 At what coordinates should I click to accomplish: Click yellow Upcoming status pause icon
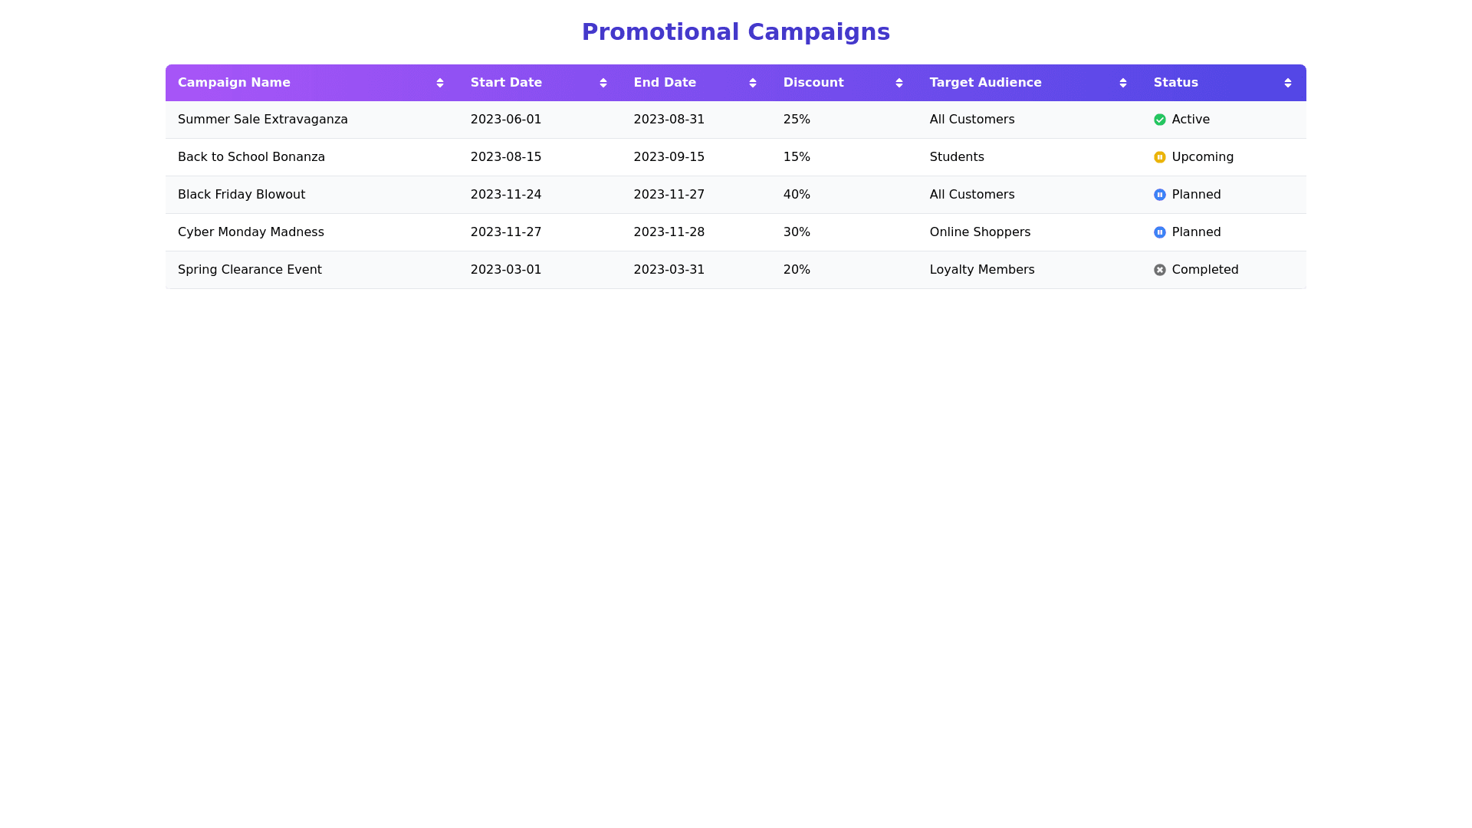coord(1160,157)
